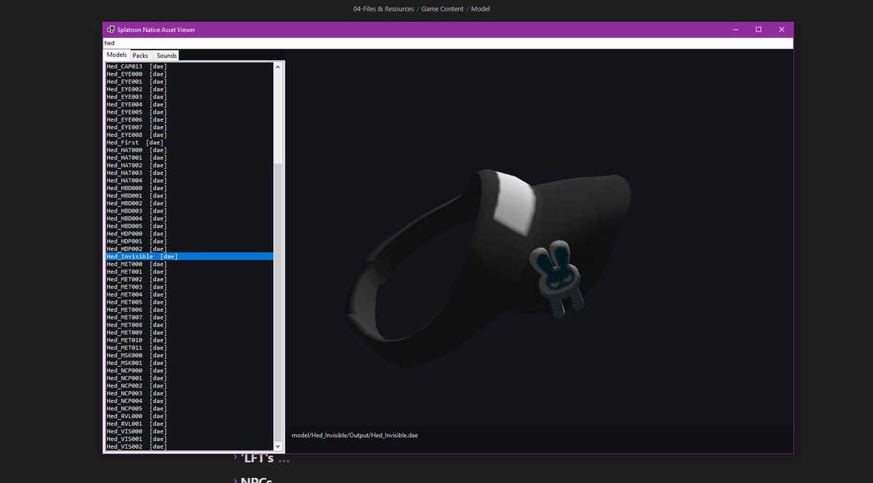Click the list scrollbar down arrow
873x483 pixels.
[x=278, y=447]
